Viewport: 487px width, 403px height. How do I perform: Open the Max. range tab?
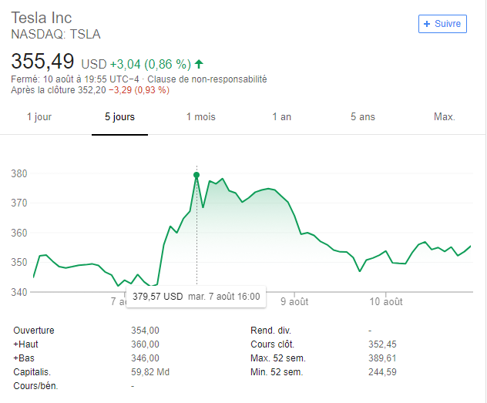[444, 117]
